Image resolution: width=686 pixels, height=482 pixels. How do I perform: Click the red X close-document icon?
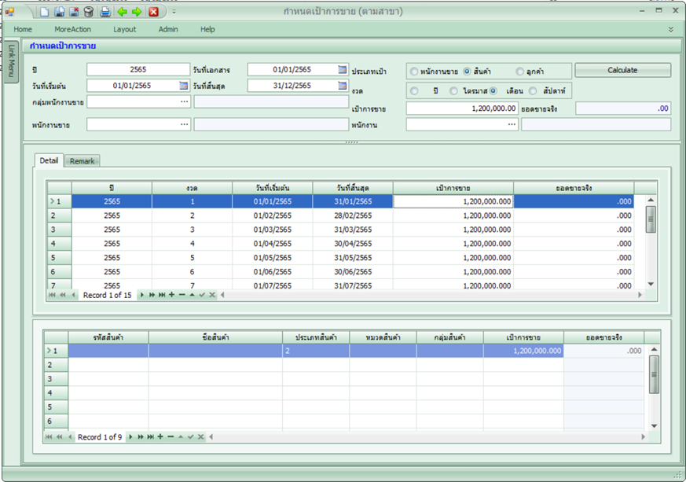pyautogui.click(x=153, y=12)
